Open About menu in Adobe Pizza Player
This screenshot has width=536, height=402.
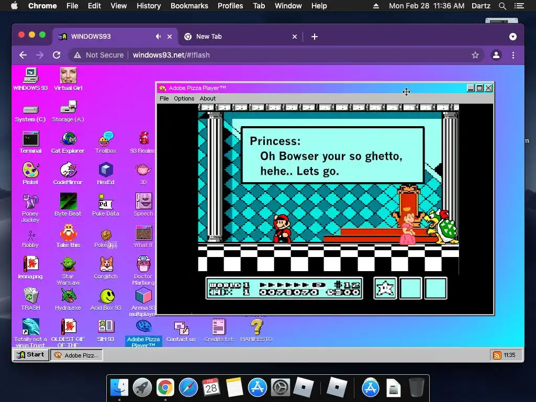click(x=207, y=98)
